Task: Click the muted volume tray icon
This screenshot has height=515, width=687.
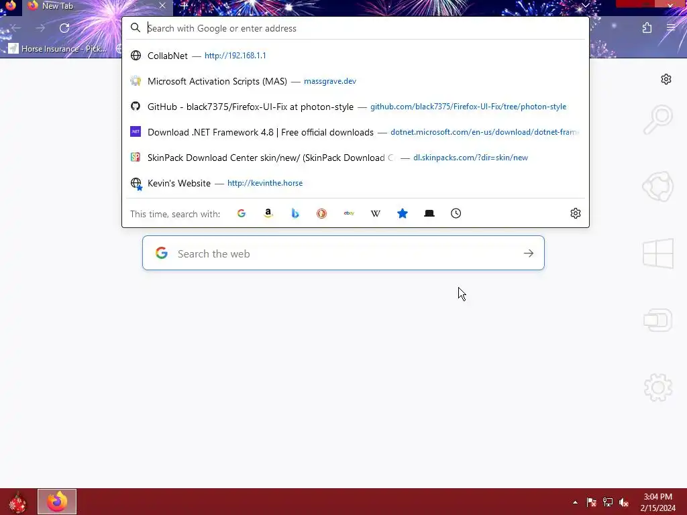Action: (624, 502)
